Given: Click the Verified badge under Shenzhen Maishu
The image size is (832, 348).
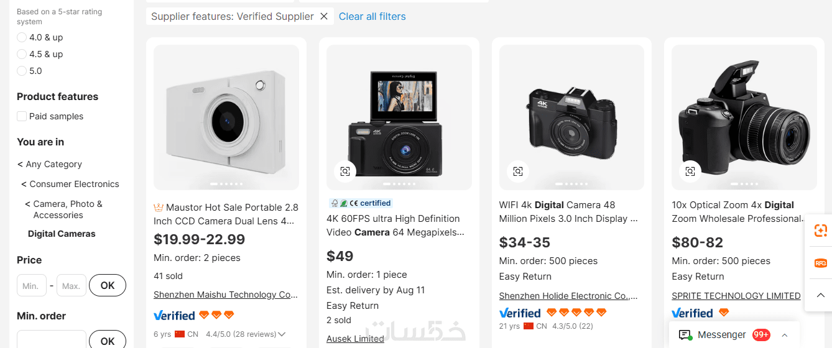Looking at the screenshot, I should 174,315.
